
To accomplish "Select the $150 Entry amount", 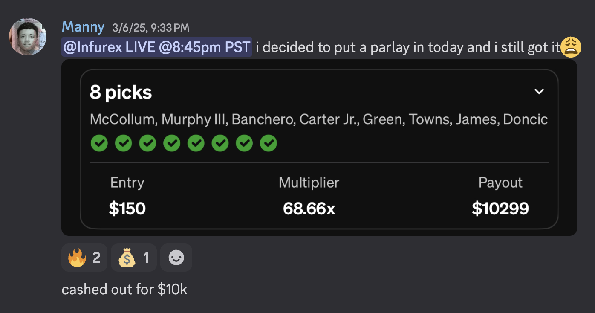I will pyautogui.click(x=127, y=209).
